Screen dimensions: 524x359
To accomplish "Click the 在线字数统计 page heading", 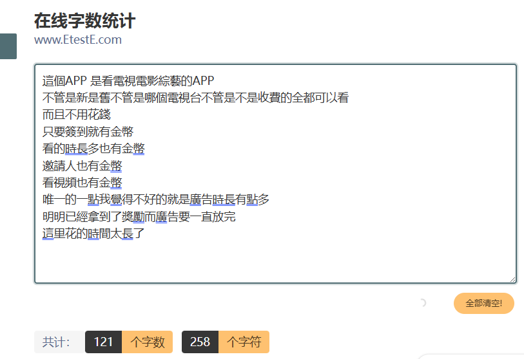I will [85, 21].
